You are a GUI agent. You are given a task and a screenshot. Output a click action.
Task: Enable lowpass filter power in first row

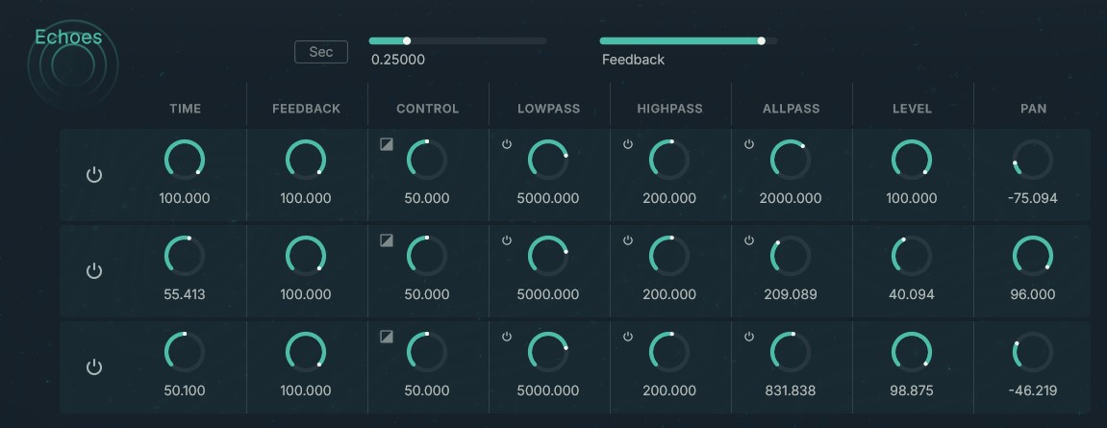point(507,144)
